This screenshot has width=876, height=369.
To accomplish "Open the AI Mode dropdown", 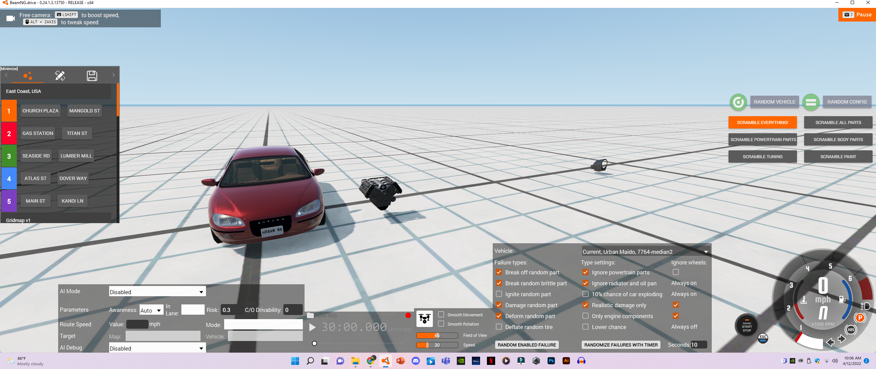I will (157, 292).
